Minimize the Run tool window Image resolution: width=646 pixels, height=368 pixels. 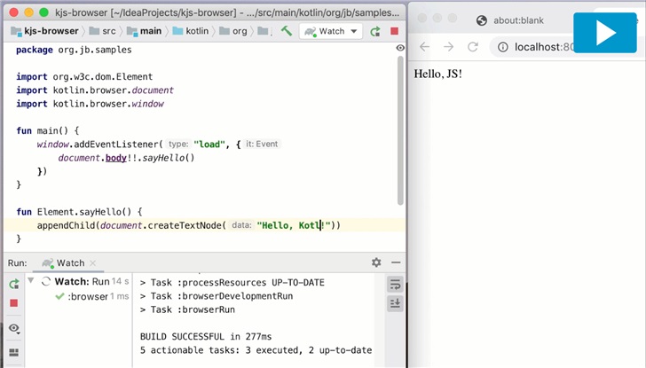coord(395,263)
